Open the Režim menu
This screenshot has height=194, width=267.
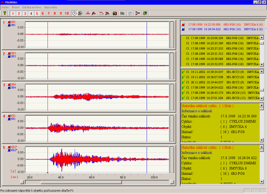5,7
